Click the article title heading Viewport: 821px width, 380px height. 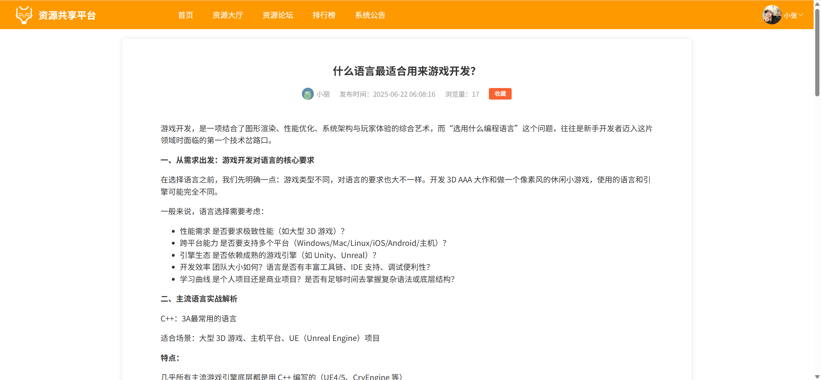[405, 71]
